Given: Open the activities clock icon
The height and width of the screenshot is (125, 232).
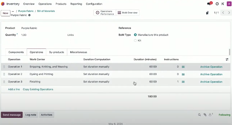Looking at the screenshot, I should click(x=217, y=4).
